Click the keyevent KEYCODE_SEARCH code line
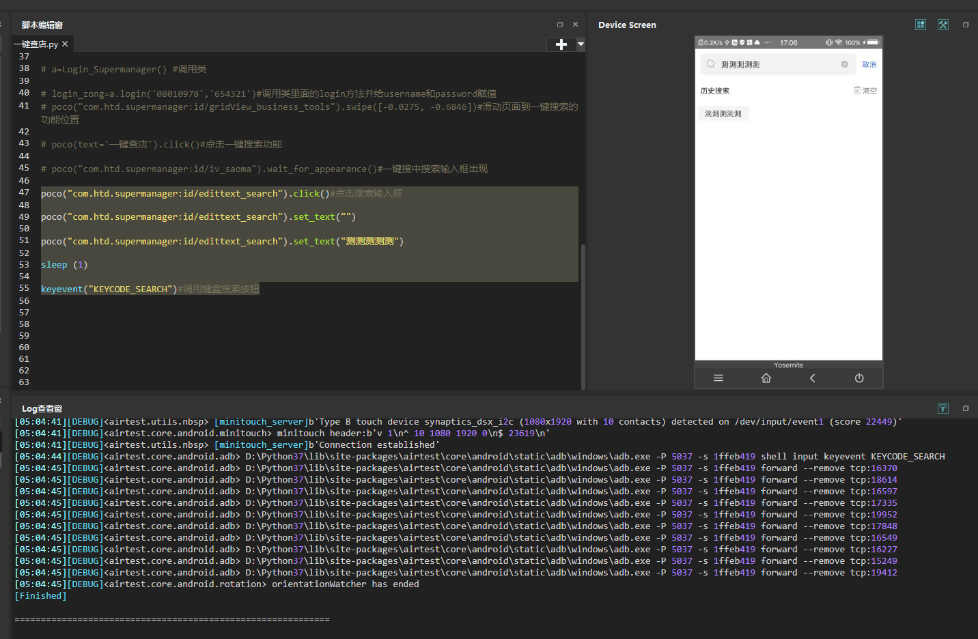 tap(150, 289)
